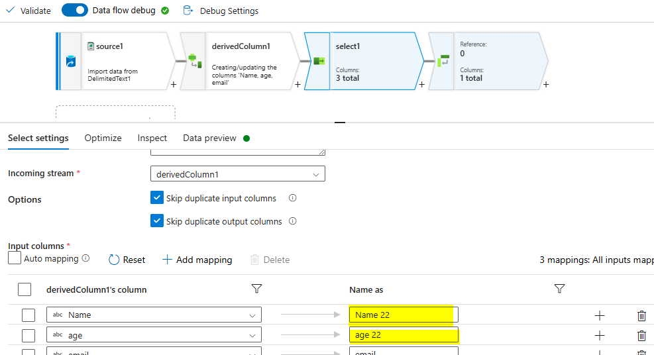Click the Debug Settings database icon

click(188, 11)
